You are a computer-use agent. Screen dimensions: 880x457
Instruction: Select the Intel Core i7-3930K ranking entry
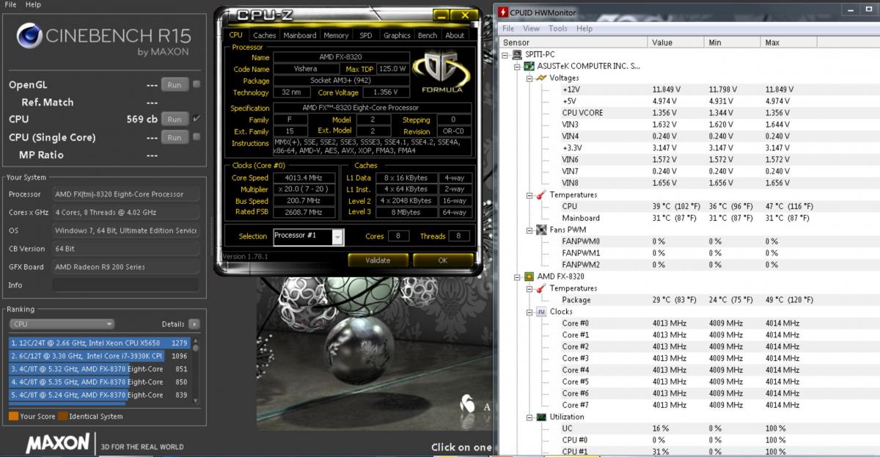pos(100,356)
